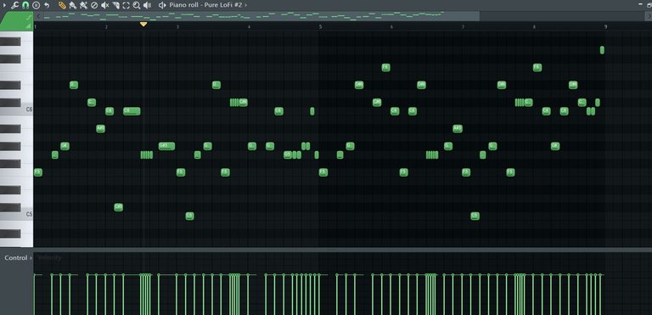Click the Piano roll - Pure LoFi #2 title
The image size is (652, 315).
pos(205,5)
